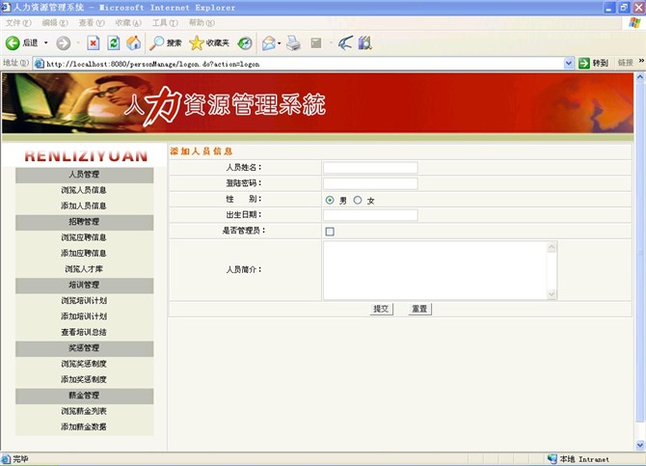This screenshot has height=466, width=646.
Task: Print the page with the printer icon
Action: (293, 42)
